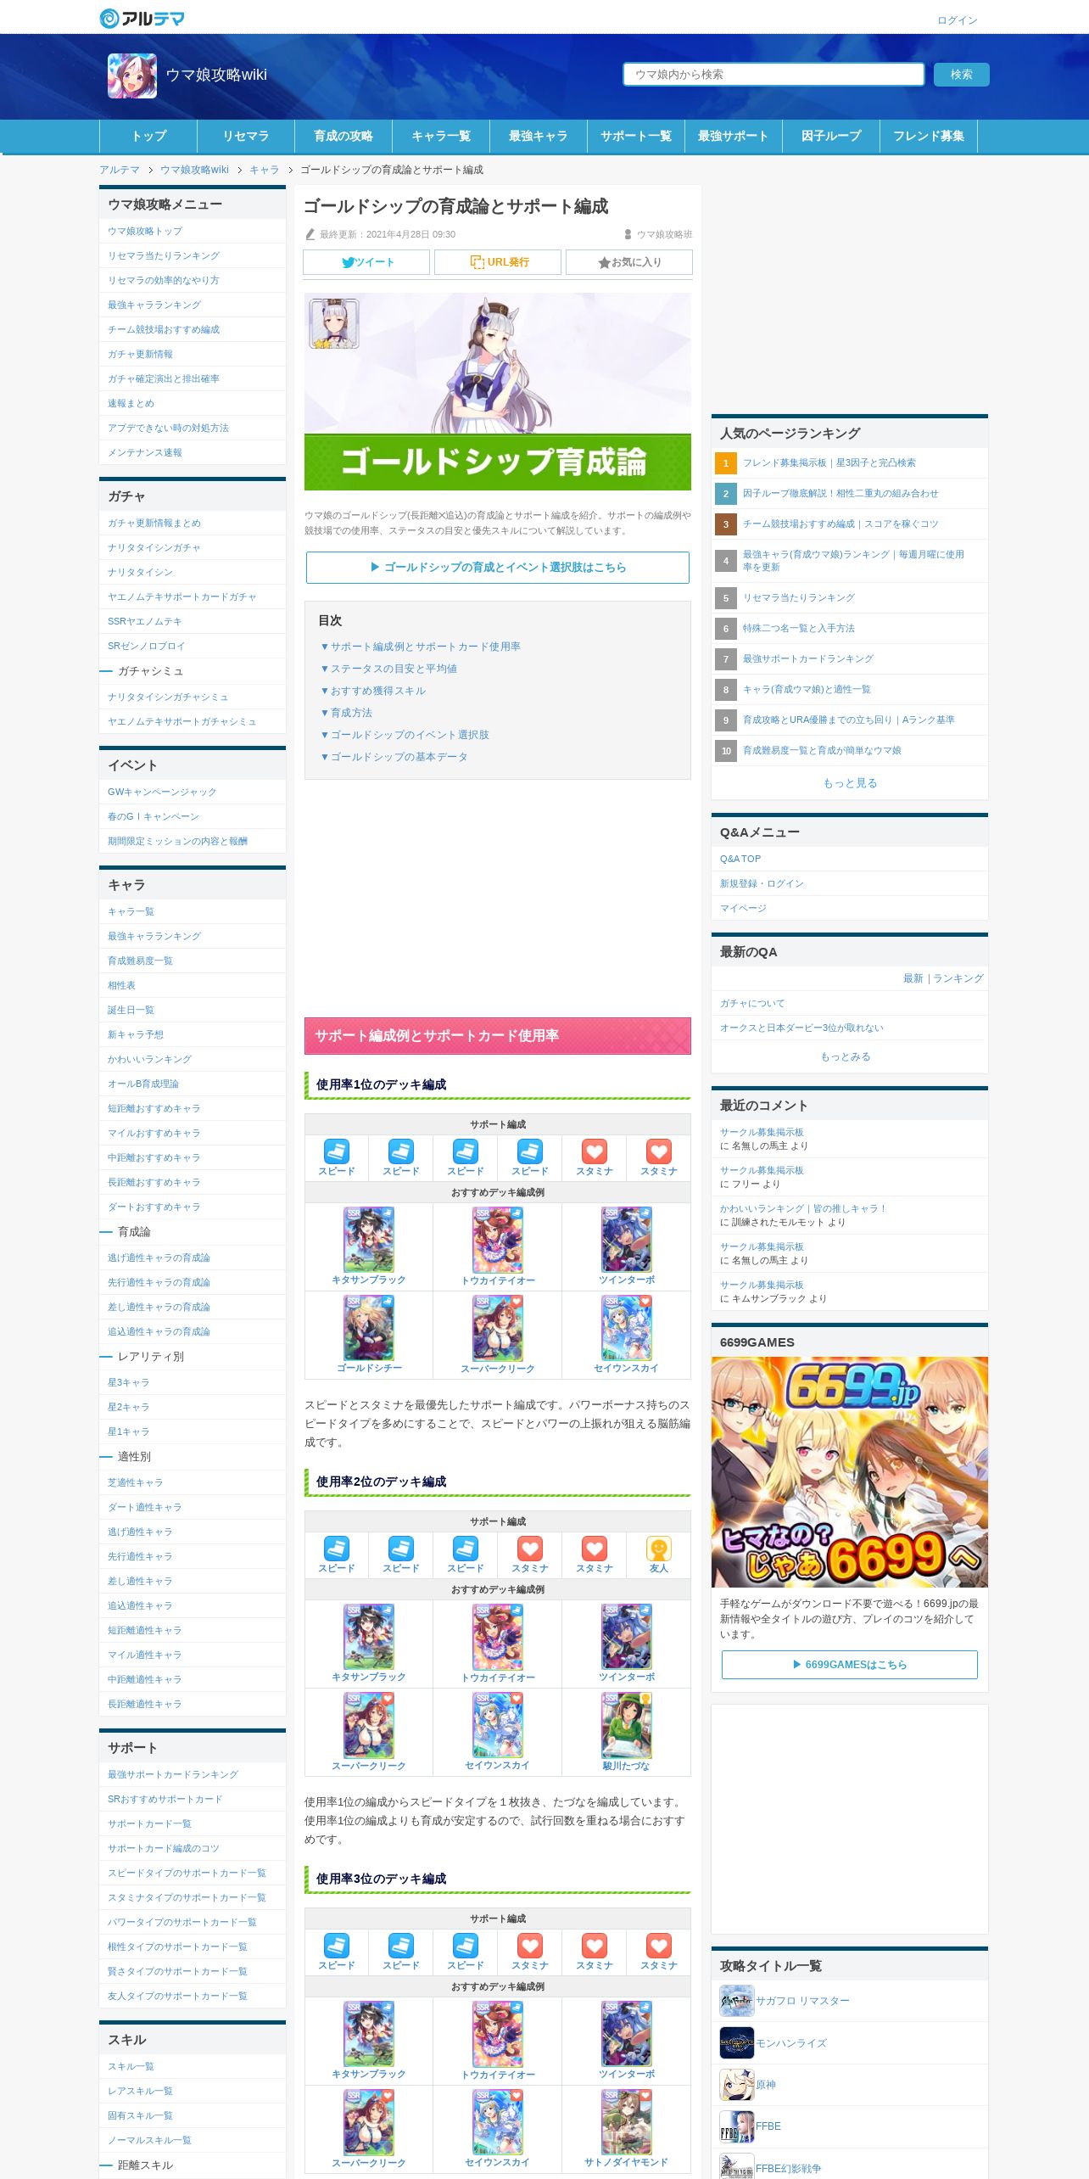
Task: Add page to favorites with お気に入り star
Action: point(629,262)
